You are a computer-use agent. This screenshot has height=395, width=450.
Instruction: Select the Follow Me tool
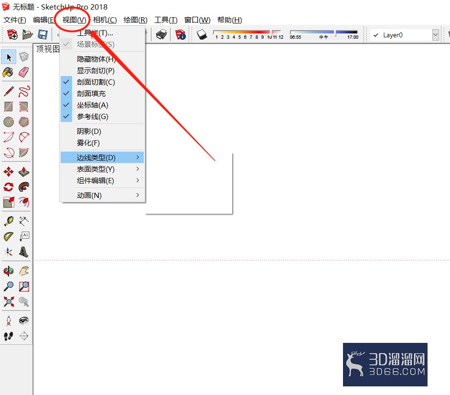(x=24, y=187)
